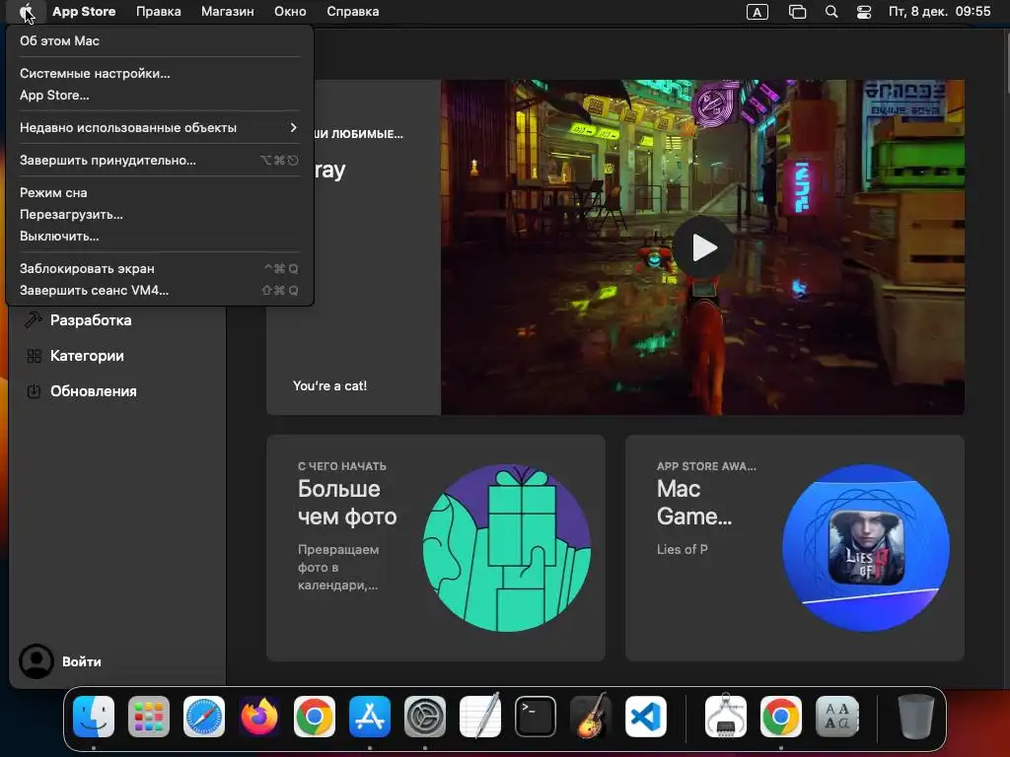Screen dimensions: 1010x757
Task: Click the Apple logo in menu bar
Action: [x=26, y=11]
